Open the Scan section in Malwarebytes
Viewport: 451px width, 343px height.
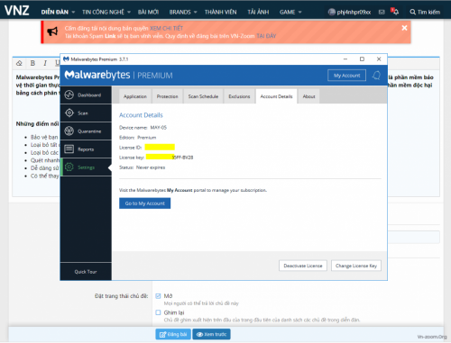(86, 113)
